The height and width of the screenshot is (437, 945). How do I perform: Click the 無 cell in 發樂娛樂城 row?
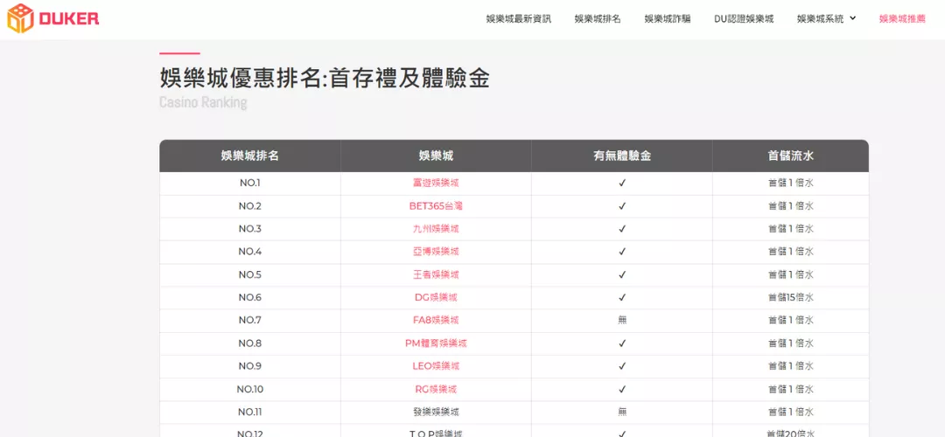click(x=622, y=412)
